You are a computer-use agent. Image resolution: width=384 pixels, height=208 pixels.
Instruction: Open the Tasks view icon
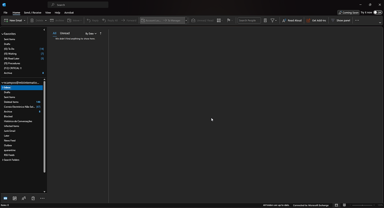(33, 198)
